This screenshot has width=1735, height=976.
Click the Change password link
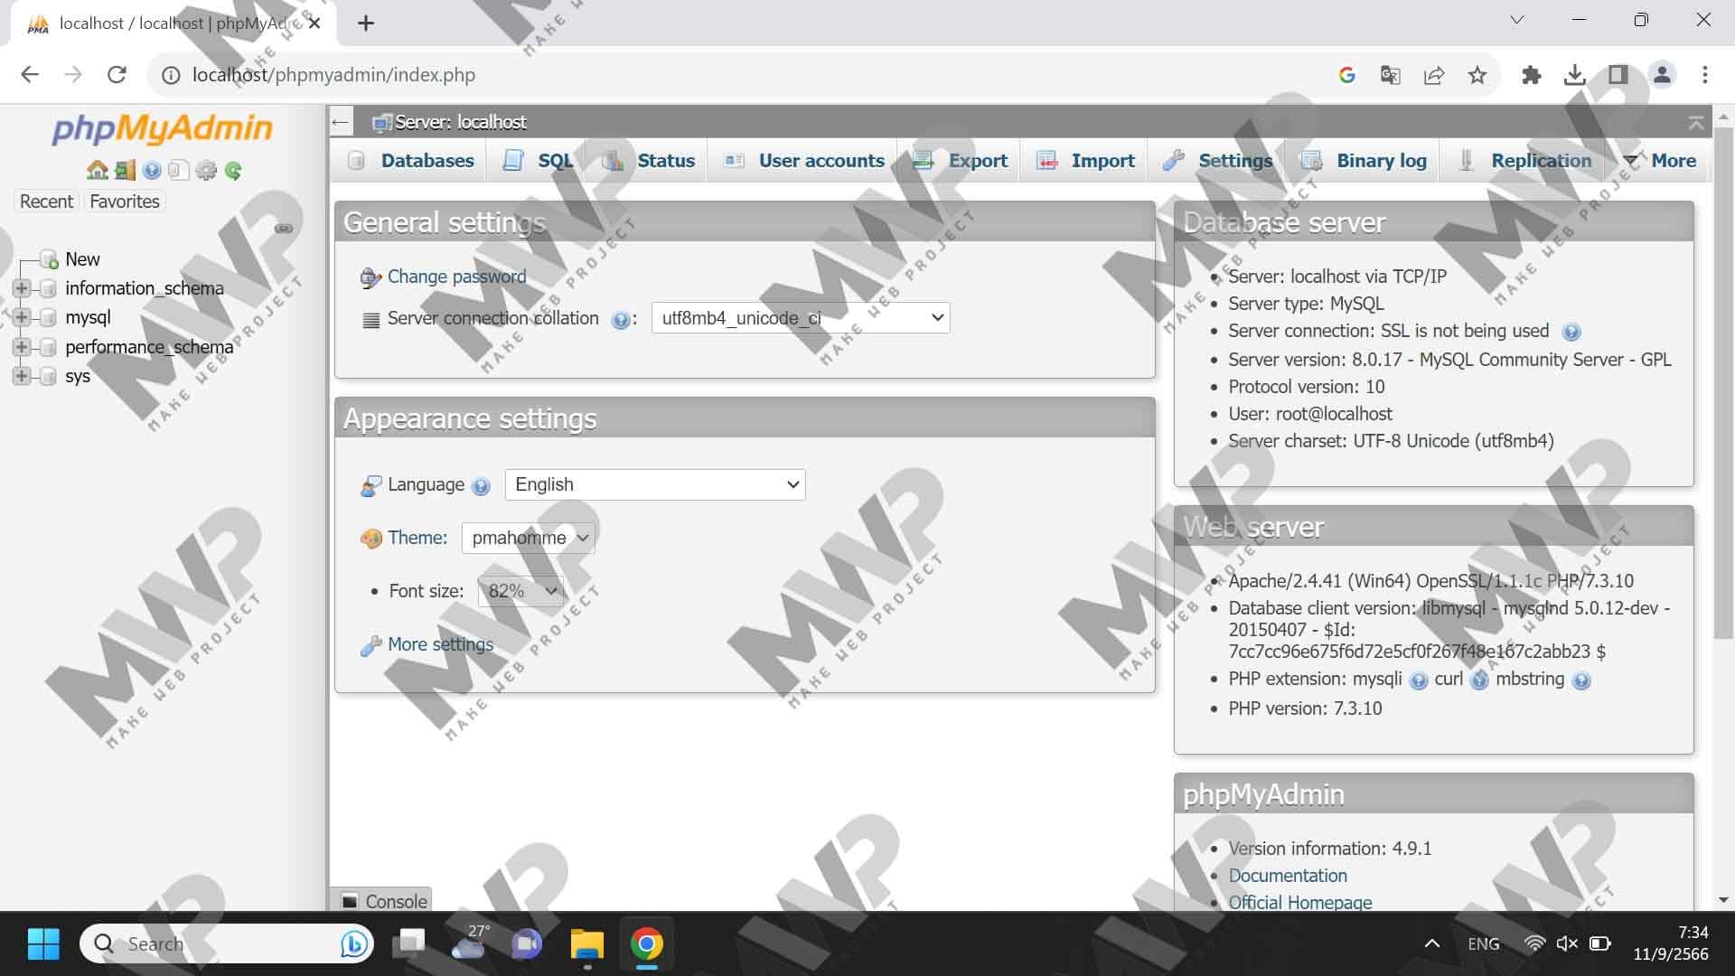(456, 277)
